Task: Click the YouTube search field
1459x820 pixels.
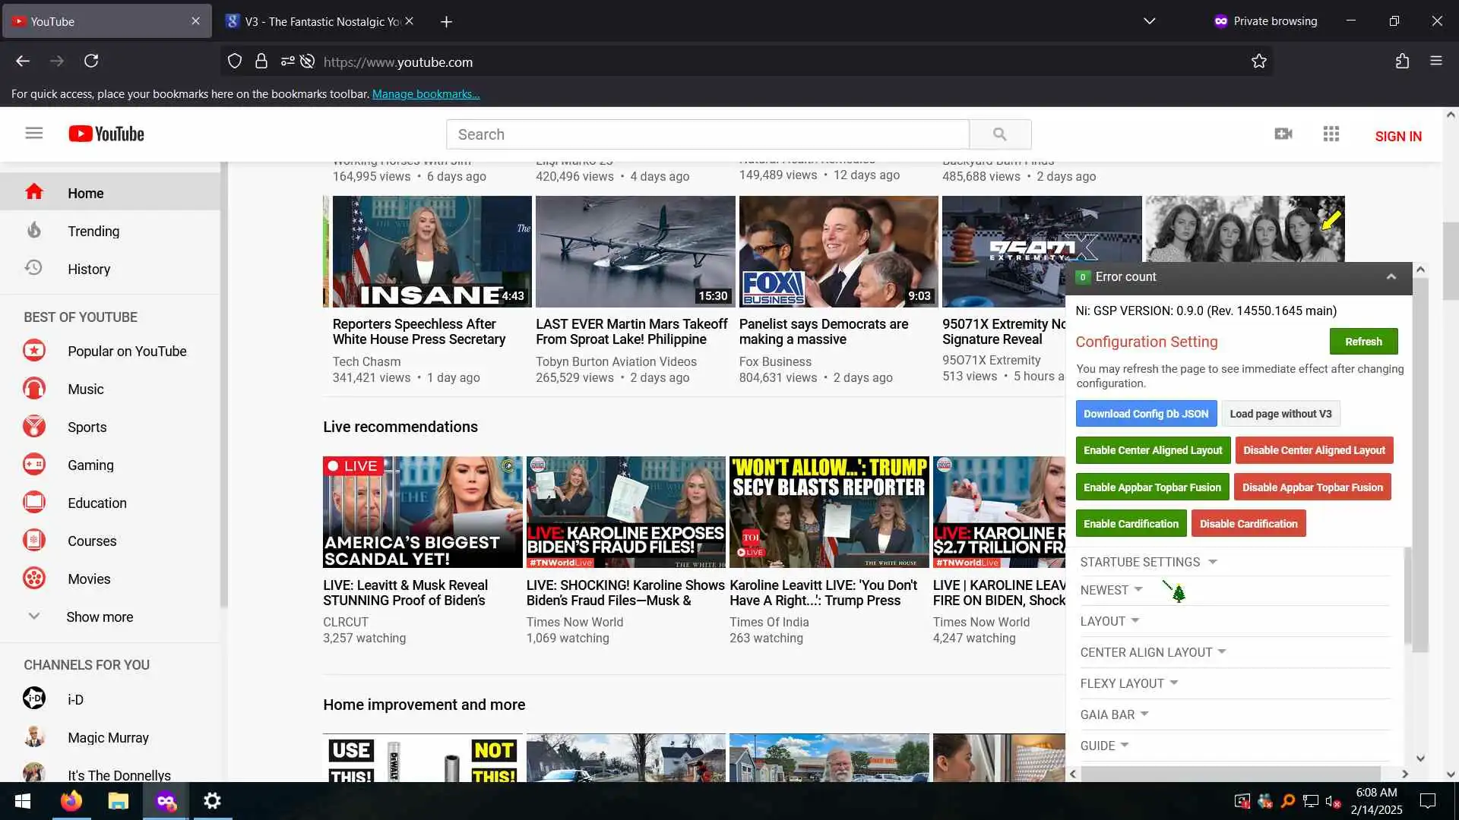Action: [x=707, y=134]
